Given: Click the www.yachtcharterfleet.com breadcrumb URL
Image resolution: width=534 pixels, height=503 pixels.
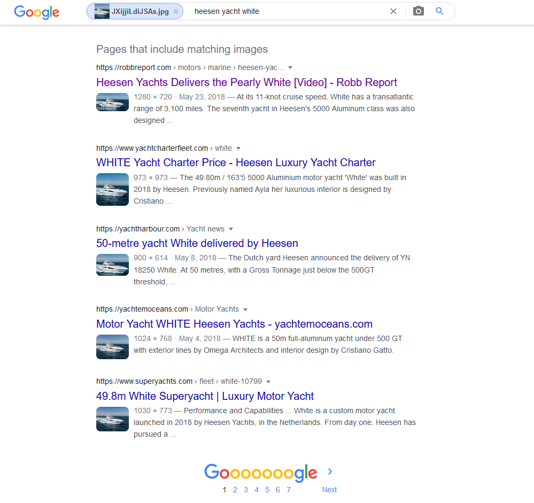Looking at the screenshot, I should click(164, 149).
